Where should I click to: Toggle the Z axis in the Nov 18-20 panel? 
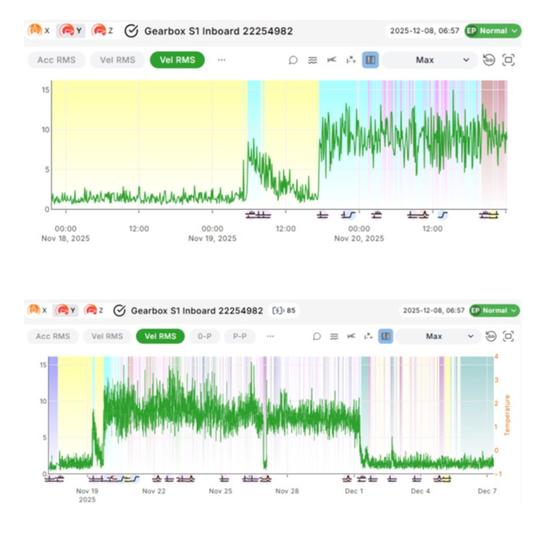[102, 31]
